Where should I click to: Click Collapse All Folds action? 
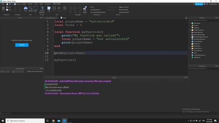124,12
